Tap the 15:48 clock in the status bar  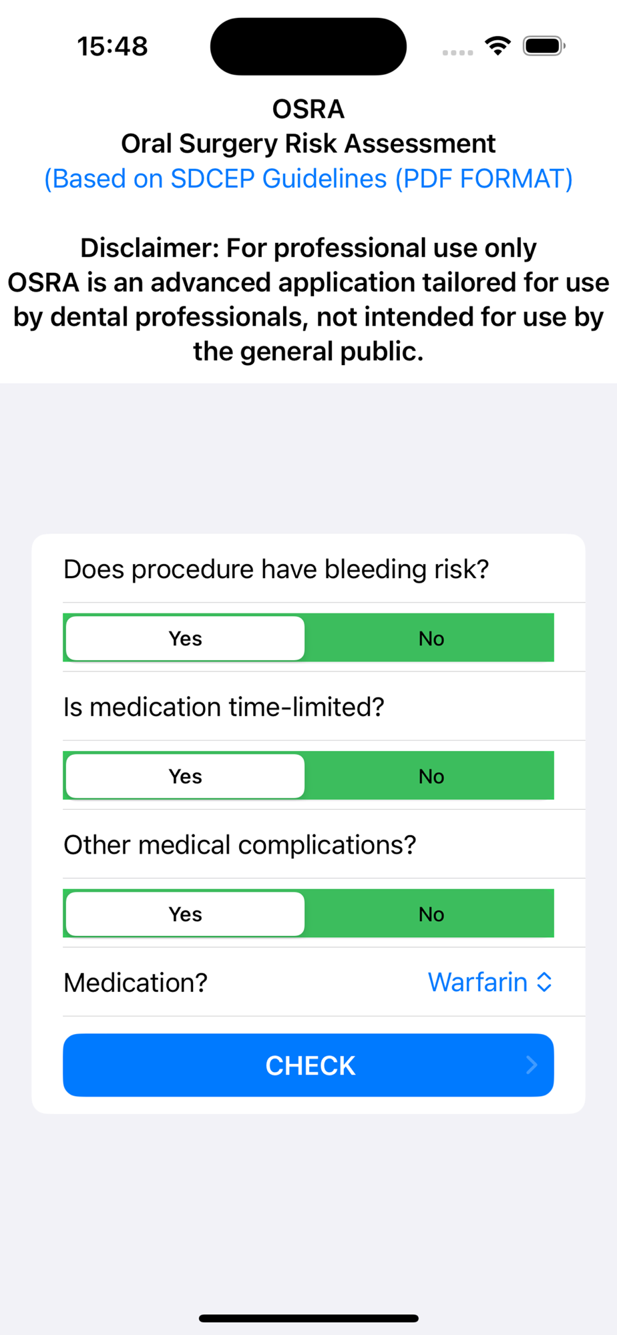pyautogui.click(x=112, y=47)
